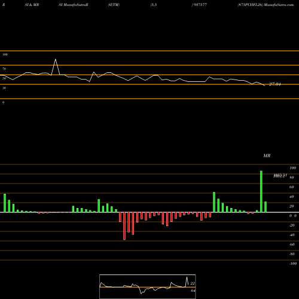
Task: Click the sharp peak on the RSI line
Action: tap(56, 59)
